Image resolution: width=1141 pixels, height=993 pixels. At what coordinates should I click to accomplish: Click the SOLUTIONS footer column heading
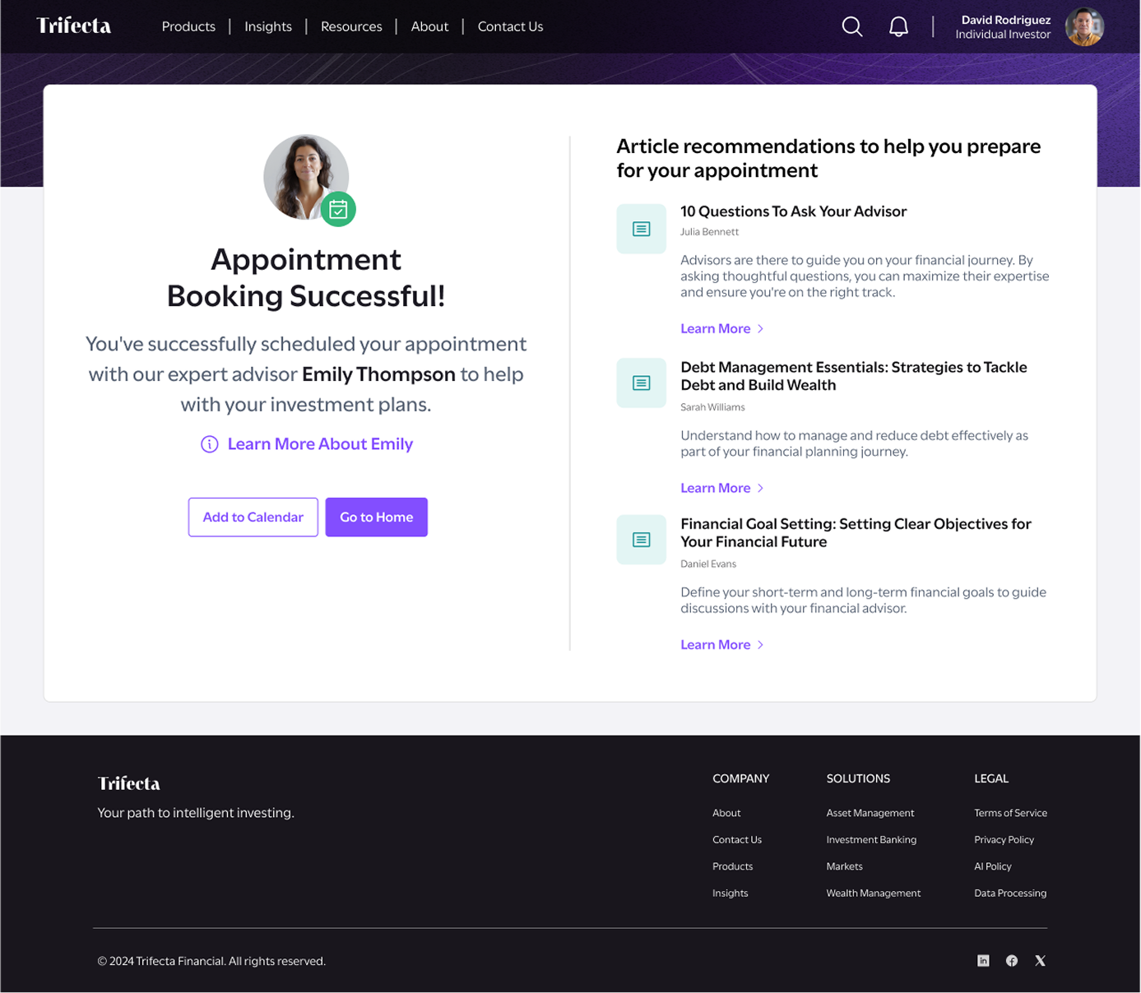coord(858,778)
